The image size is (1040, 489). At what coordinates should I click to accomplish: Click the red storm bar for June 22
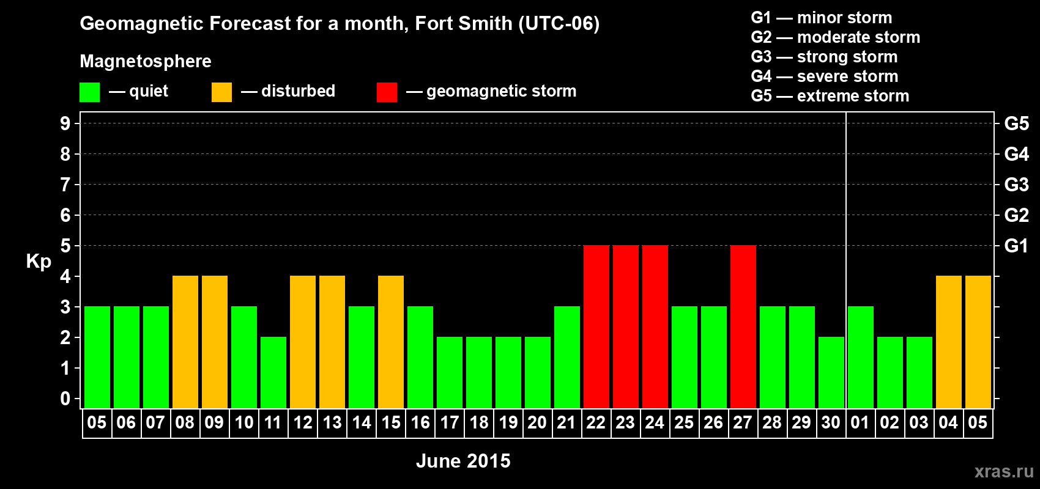pos(596,326)
